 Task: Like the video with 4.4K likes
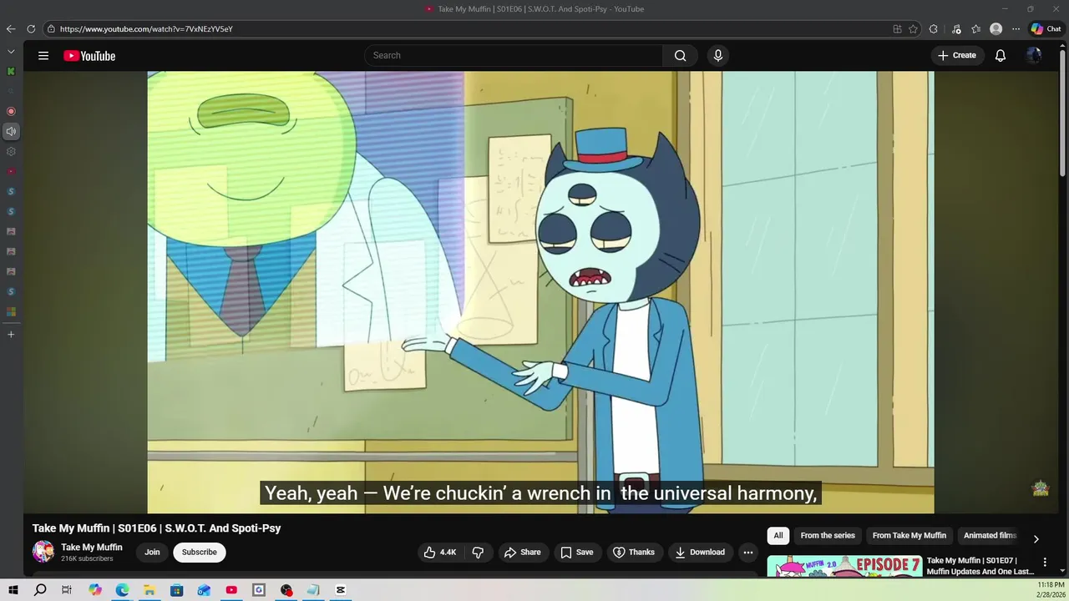point(440,553)
